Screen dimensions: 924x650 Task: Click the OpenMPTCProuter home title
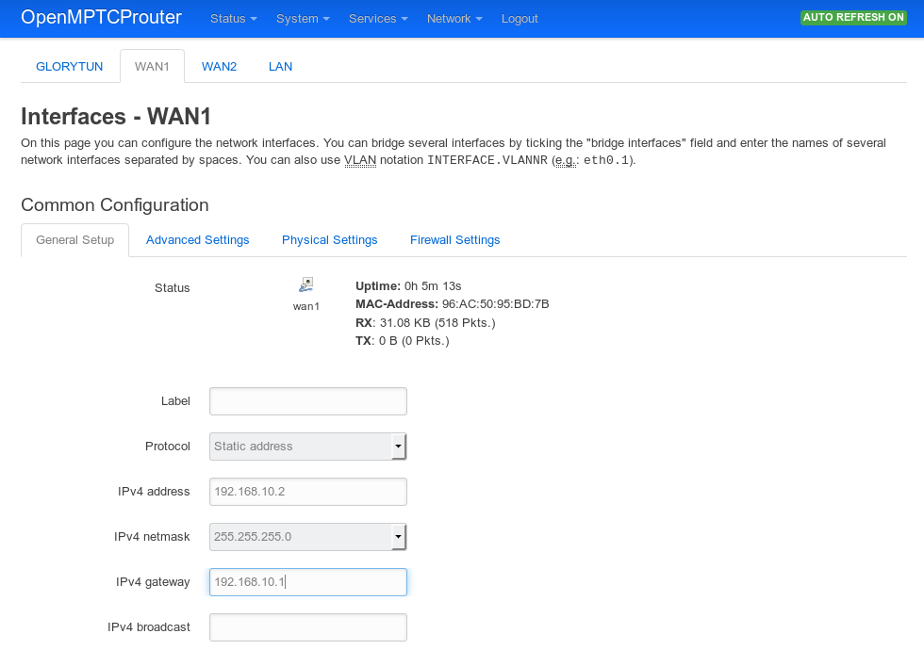pyautogui.click(x=101, y=17)
